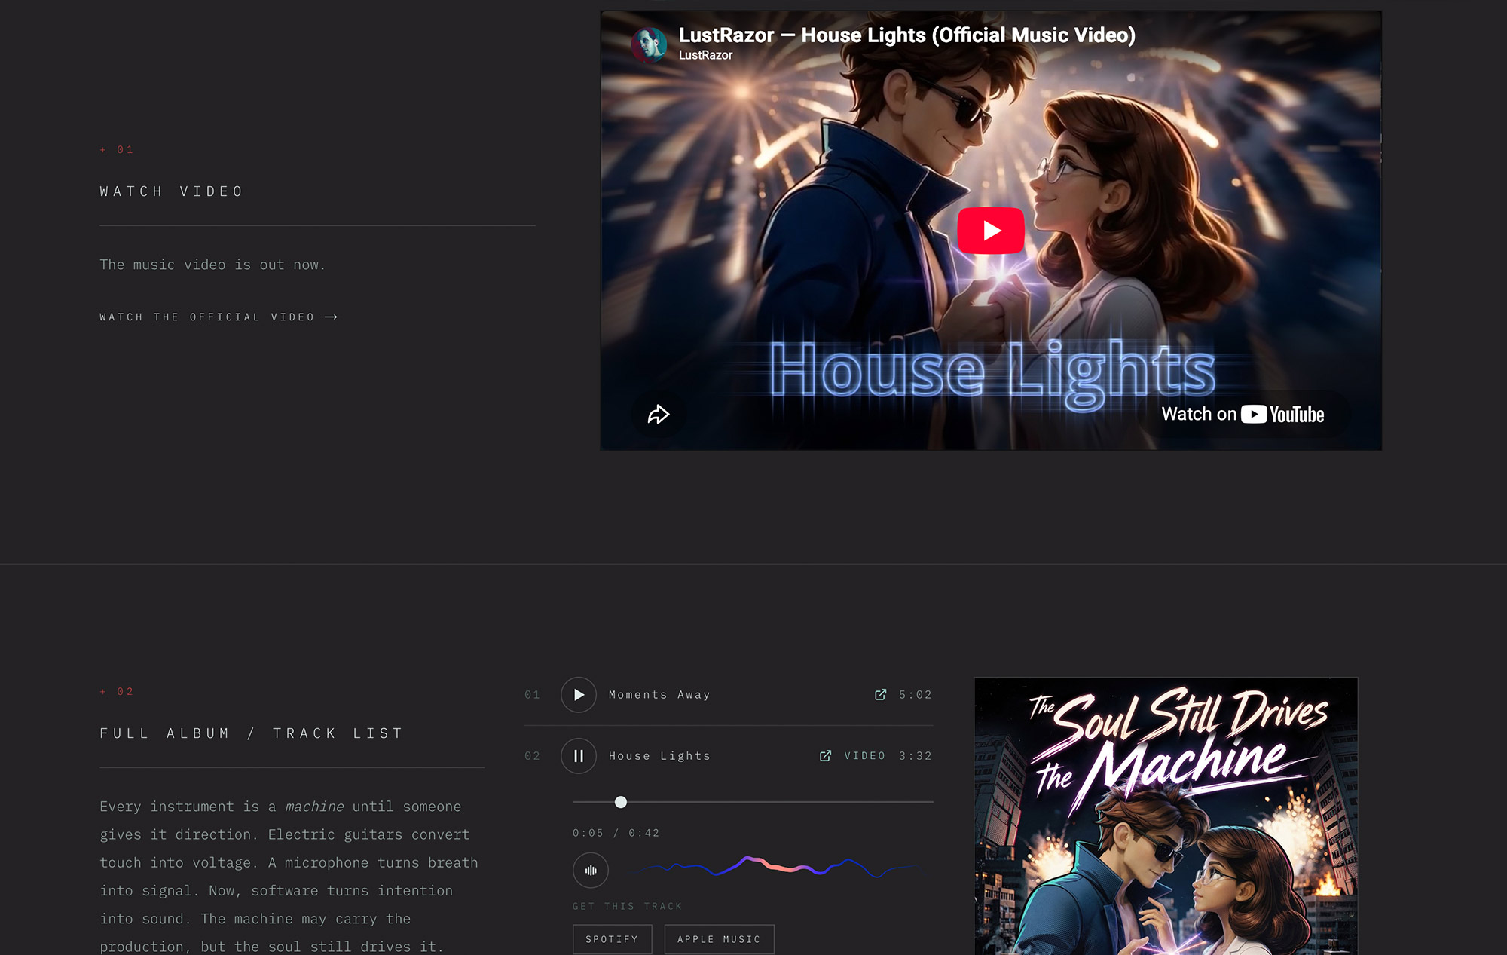Screen dimensions: 1507x955
Task: Play the Moments Away track
Action: 579,695
